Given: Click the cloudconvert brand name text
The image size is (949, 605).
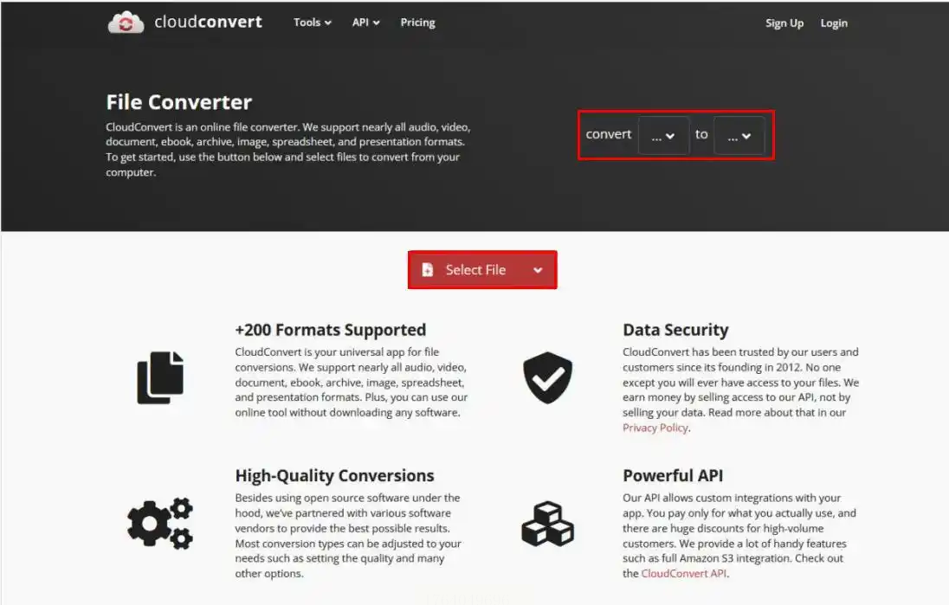Looking at the screenshot, I should pos(208,22).
